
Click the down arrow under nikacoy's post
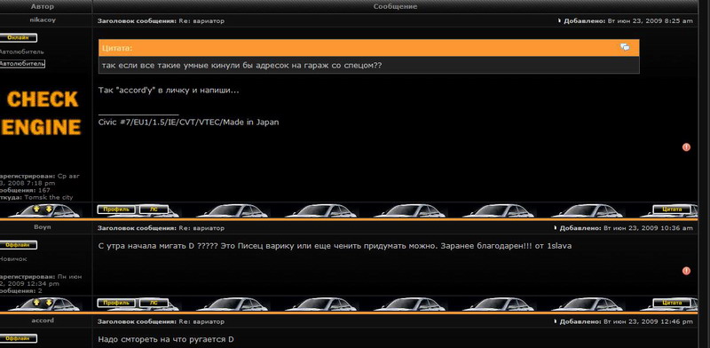pos(49,209)
